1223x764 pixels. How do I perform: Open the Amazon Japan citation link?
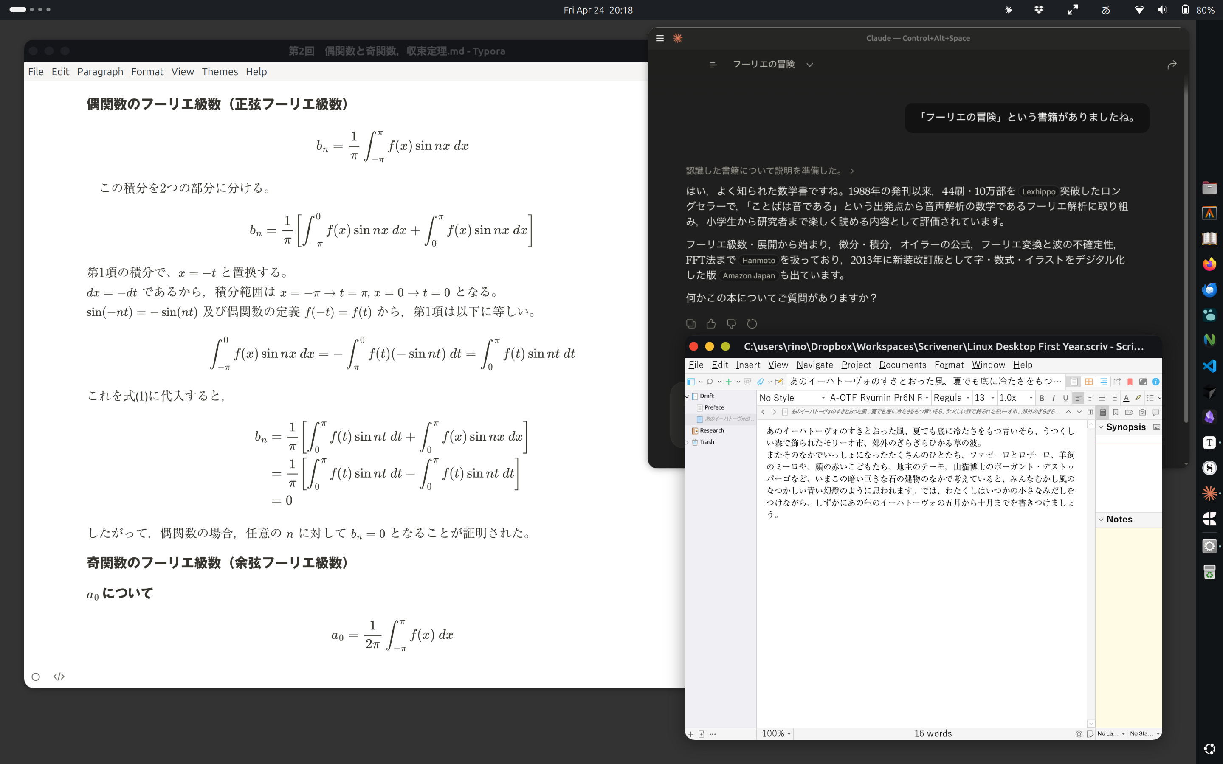(749, 275)
